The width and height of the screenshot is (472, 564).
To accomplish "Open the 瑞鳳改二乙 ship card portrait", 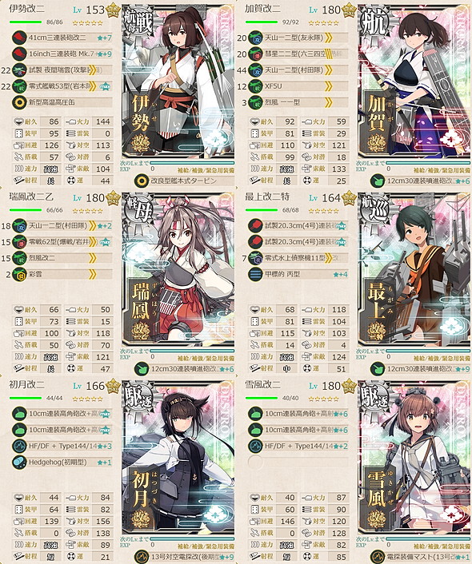I will click(x=178, y=270).
